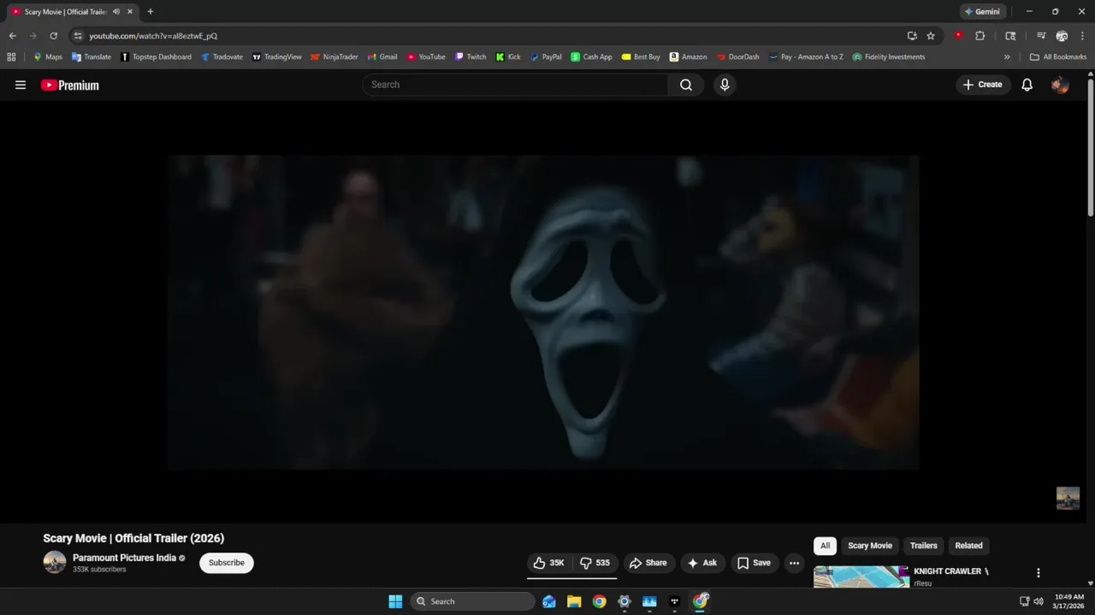Open the red YouTube extension icon
Viewport: 1095px width, 615px height.
point(958,36)
